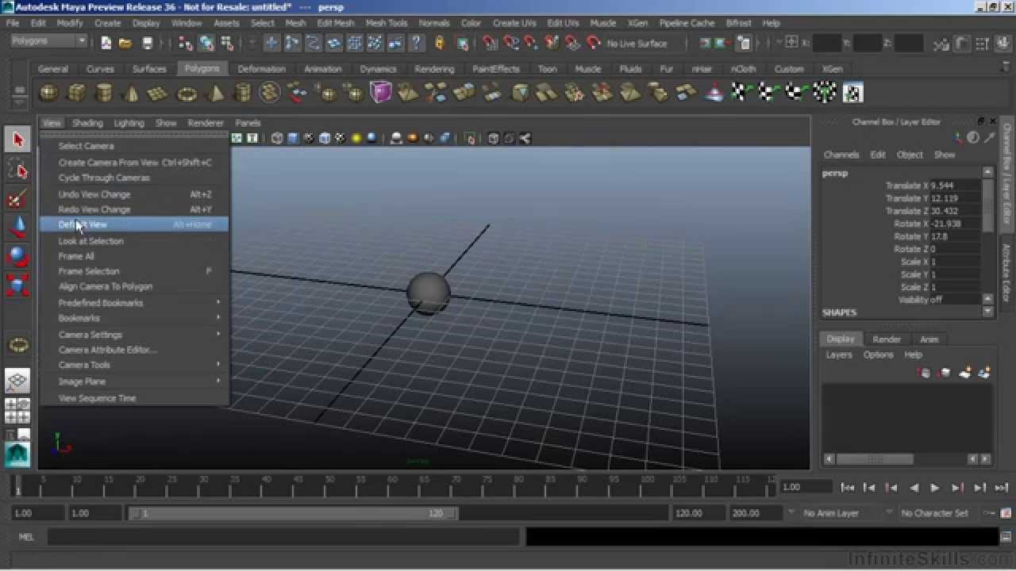
Task: Open the Mesh Tools main menu
Action: tap(387, 23)
